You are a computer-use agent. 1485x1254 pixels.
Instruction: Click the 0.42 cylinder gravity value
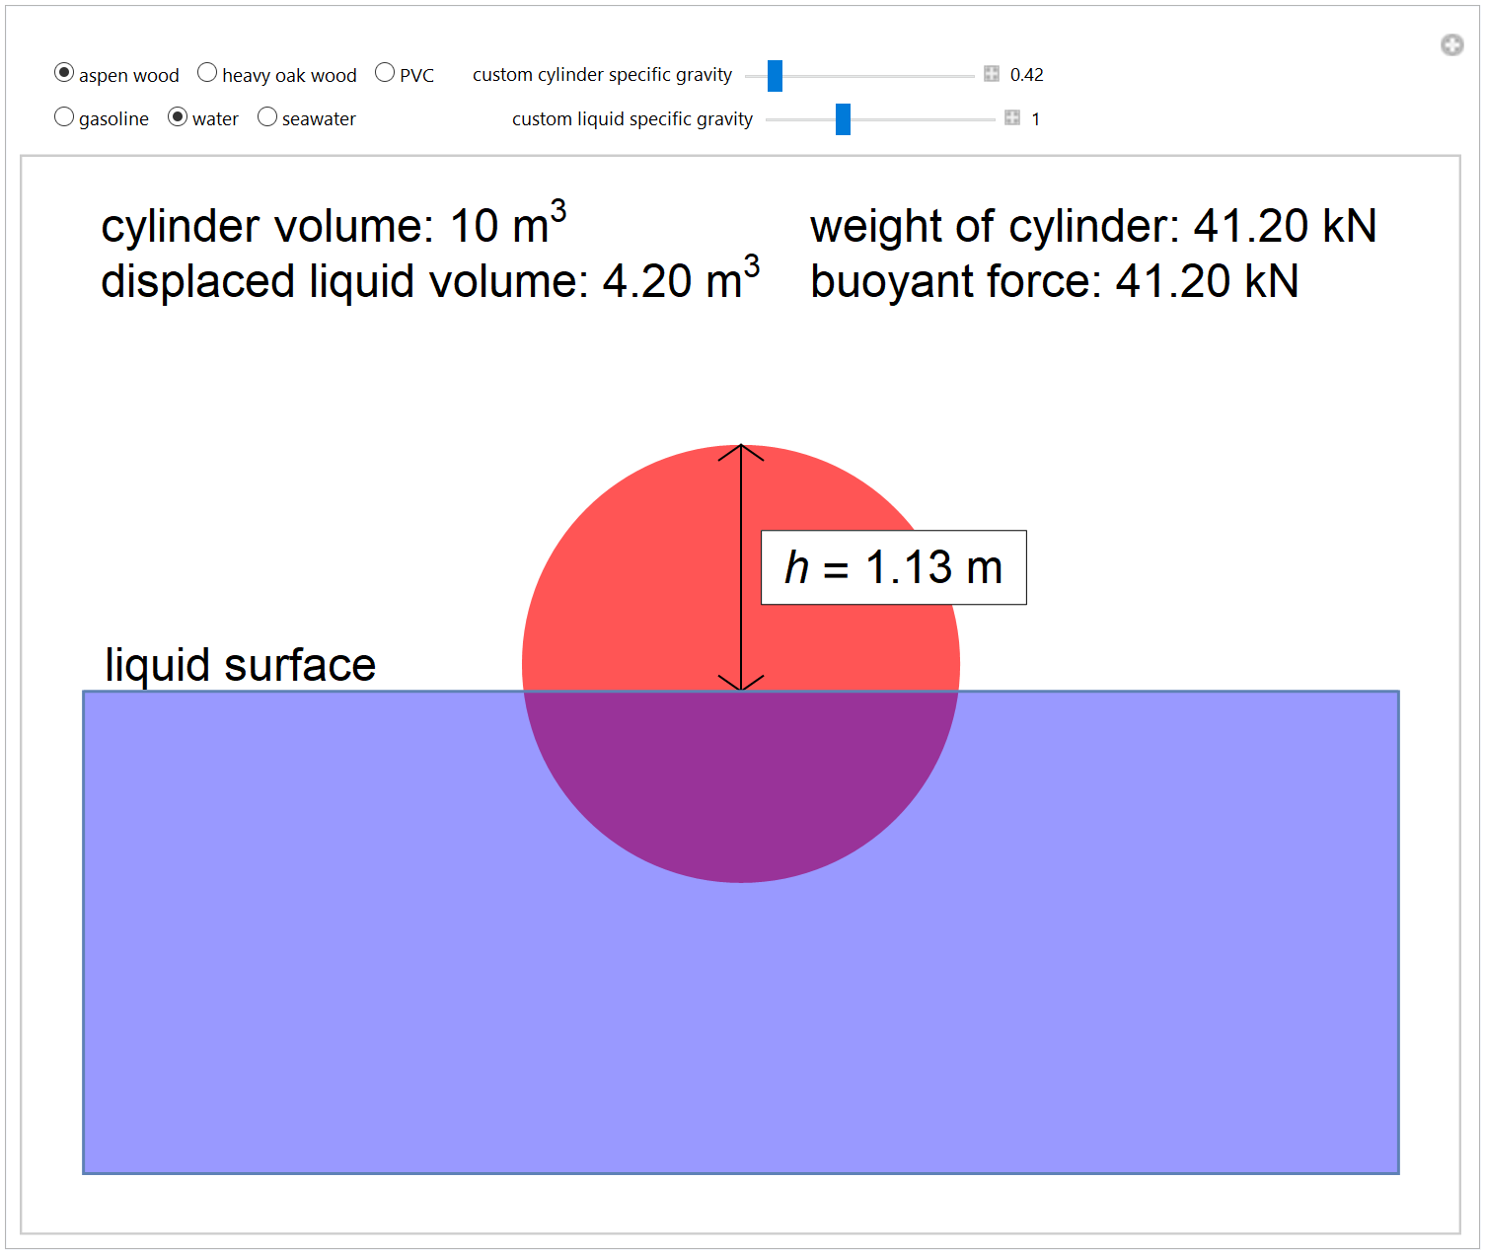tap(1026, 75)
